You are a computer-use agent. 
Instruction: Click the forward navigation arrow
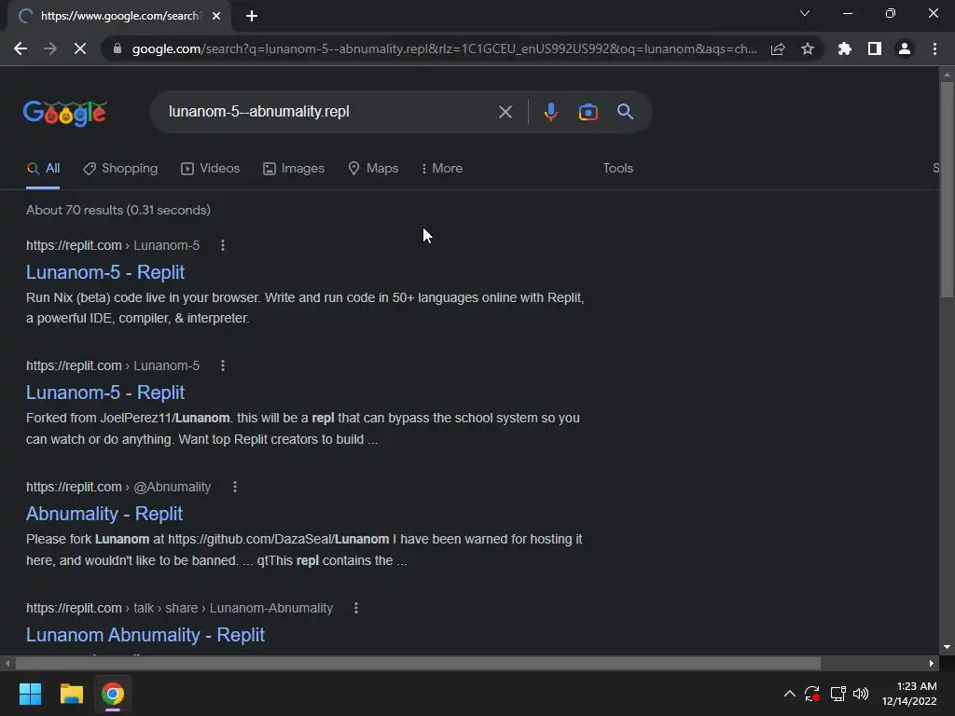pyautogui.click(x=50, y=48)
